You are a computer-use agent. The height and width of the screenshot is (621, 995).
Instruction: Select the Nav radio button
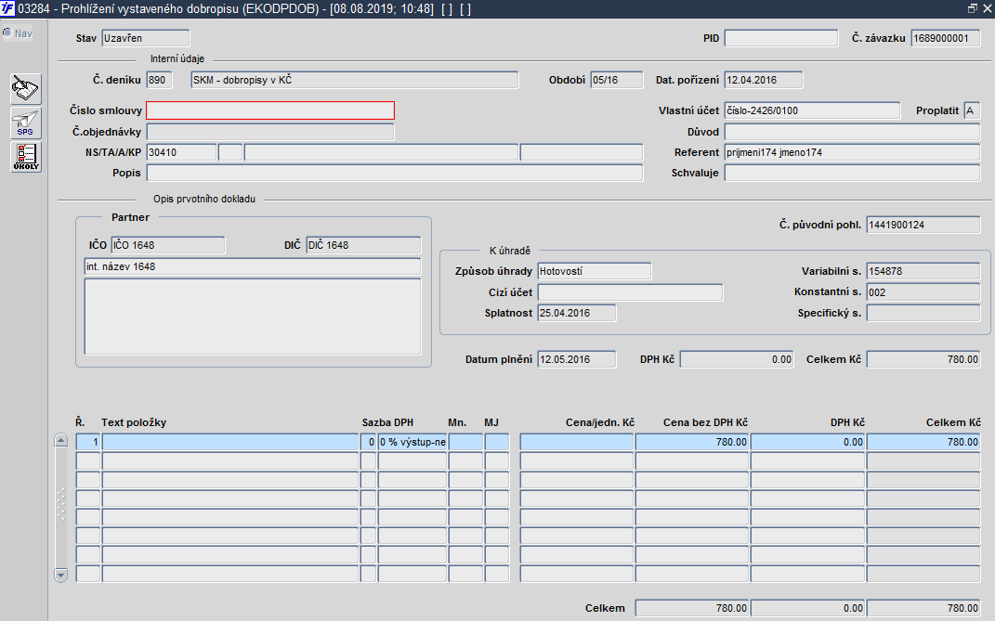pos(7,33)
